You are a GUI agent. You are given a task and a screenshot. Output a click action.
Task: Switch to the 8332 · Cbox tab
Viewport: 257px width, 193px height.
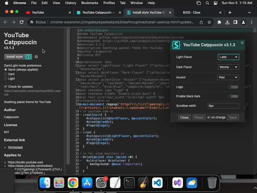199,13
